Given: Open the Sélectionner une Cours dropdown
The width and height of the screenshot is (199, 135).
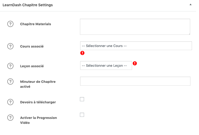Looking at the screenshot, I should 136,46.
